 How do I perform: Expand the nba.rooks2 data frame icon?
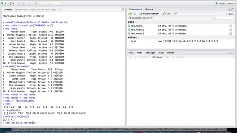tap(129, 34)
